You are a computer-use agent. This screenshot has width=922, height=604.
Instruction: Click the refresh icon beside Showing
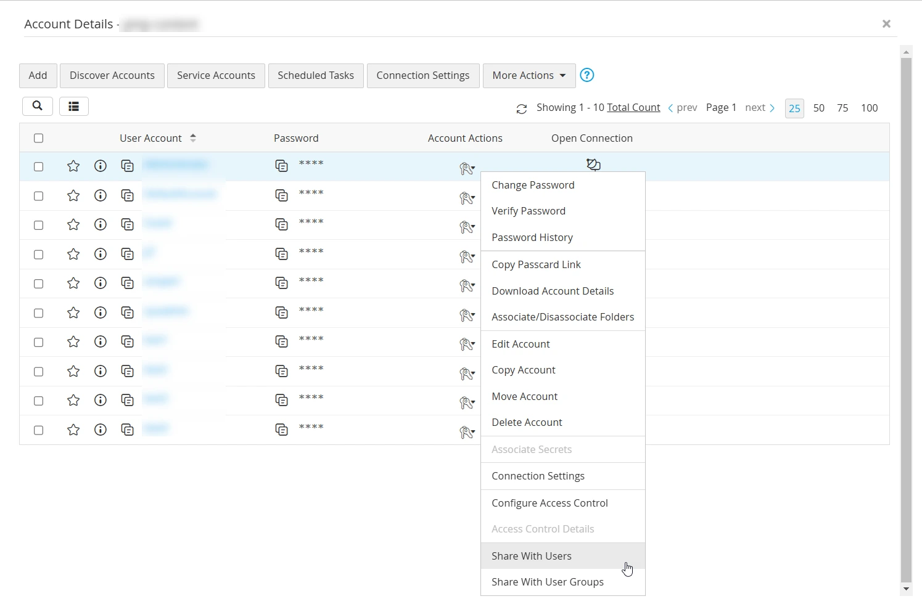click(522, 108)
